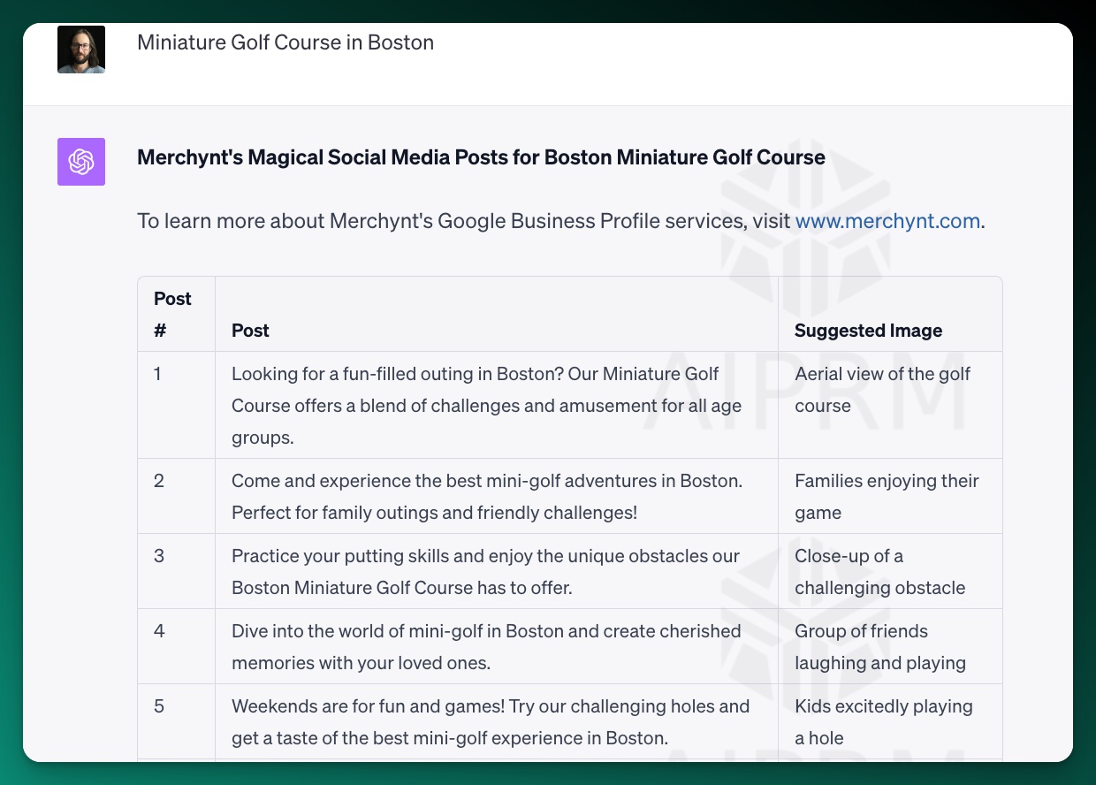The image size is (1096, 785).
Task: Click the 'Suggested Image' column header
Action: (868, 331)
